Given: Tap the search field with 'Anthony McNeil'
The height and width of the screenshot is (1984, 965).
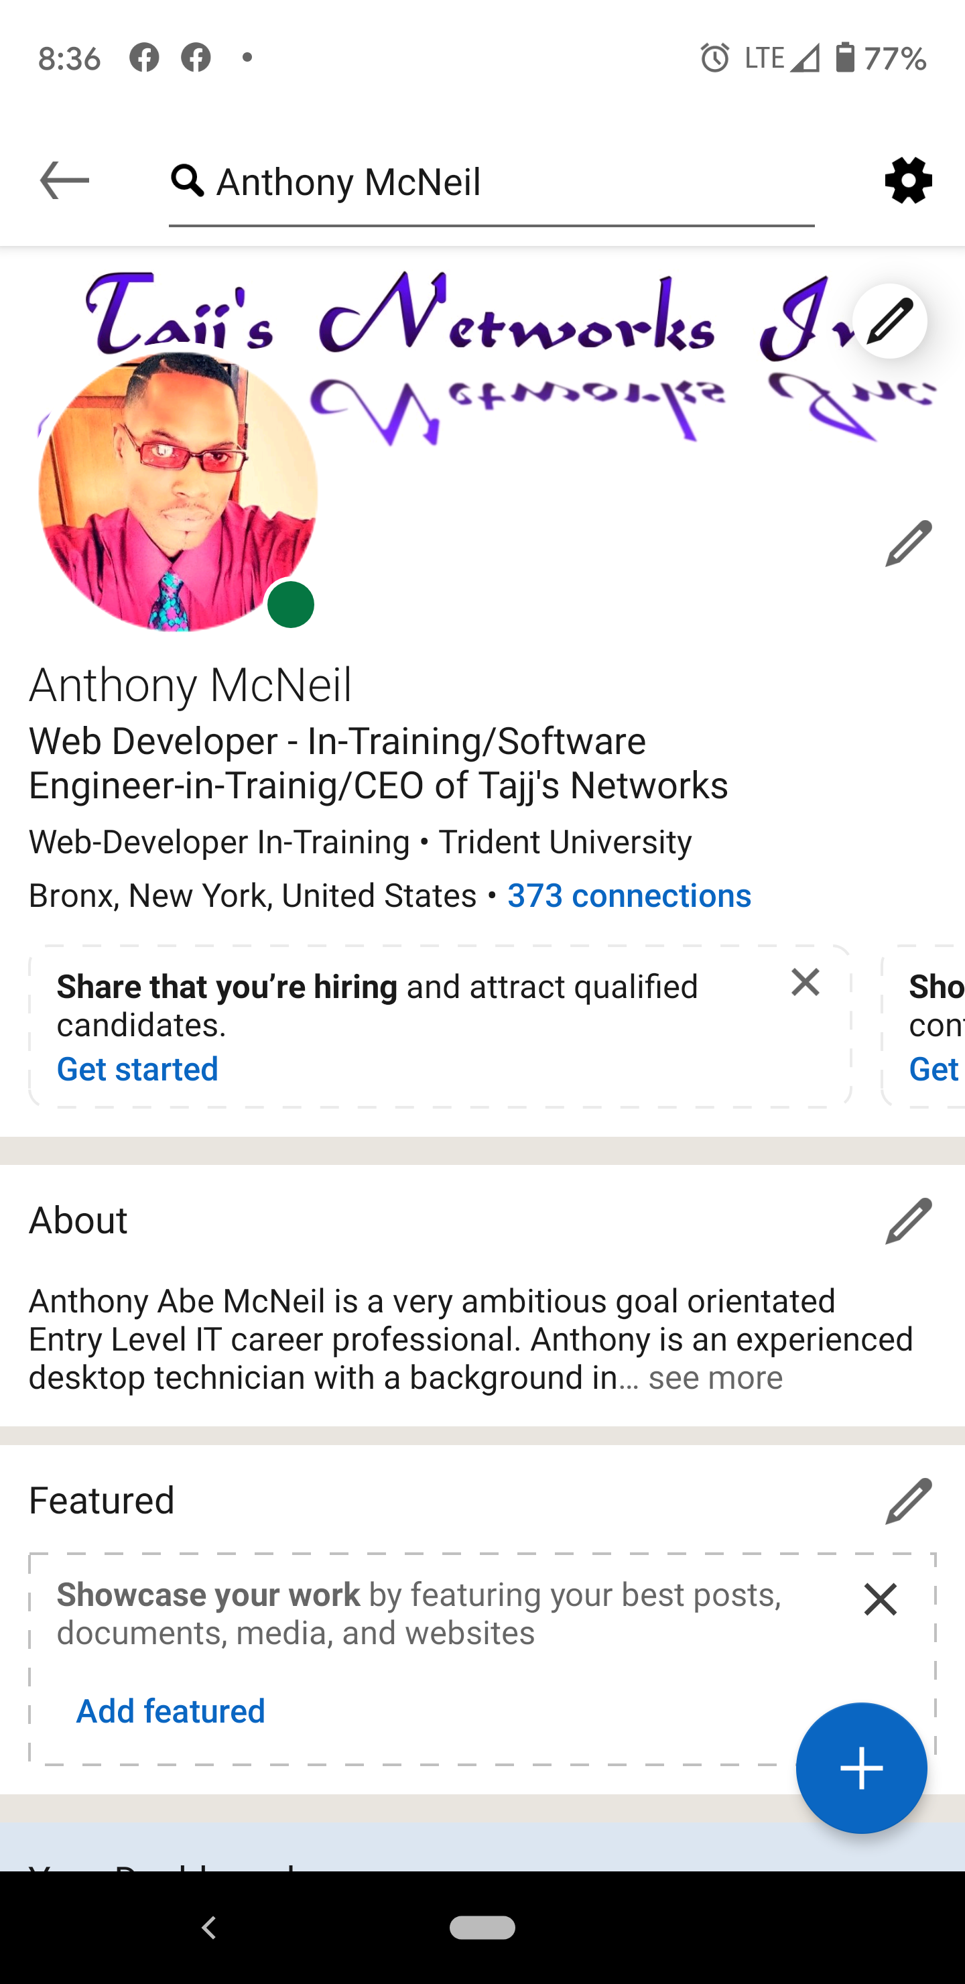Looking at the screenshot, I should point(491,182).
